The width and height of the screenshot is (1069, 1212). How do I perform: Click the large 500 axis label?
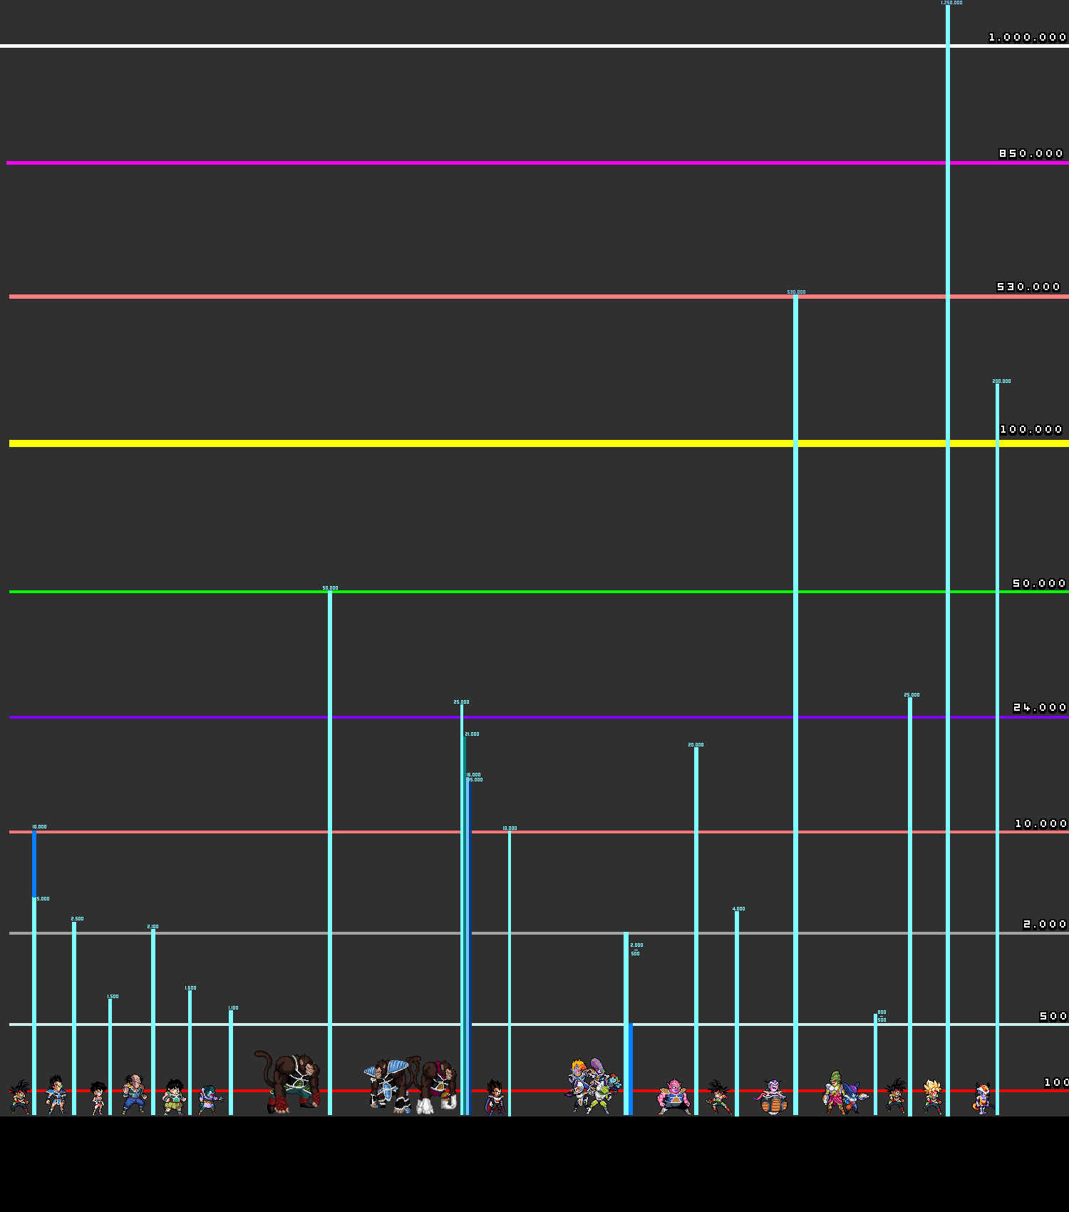(1053, 1016)
